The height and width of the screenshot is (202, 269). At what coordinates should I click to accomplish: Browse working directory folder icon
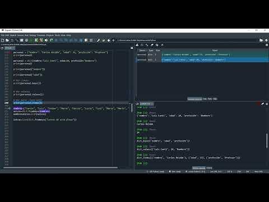(261, 40)
